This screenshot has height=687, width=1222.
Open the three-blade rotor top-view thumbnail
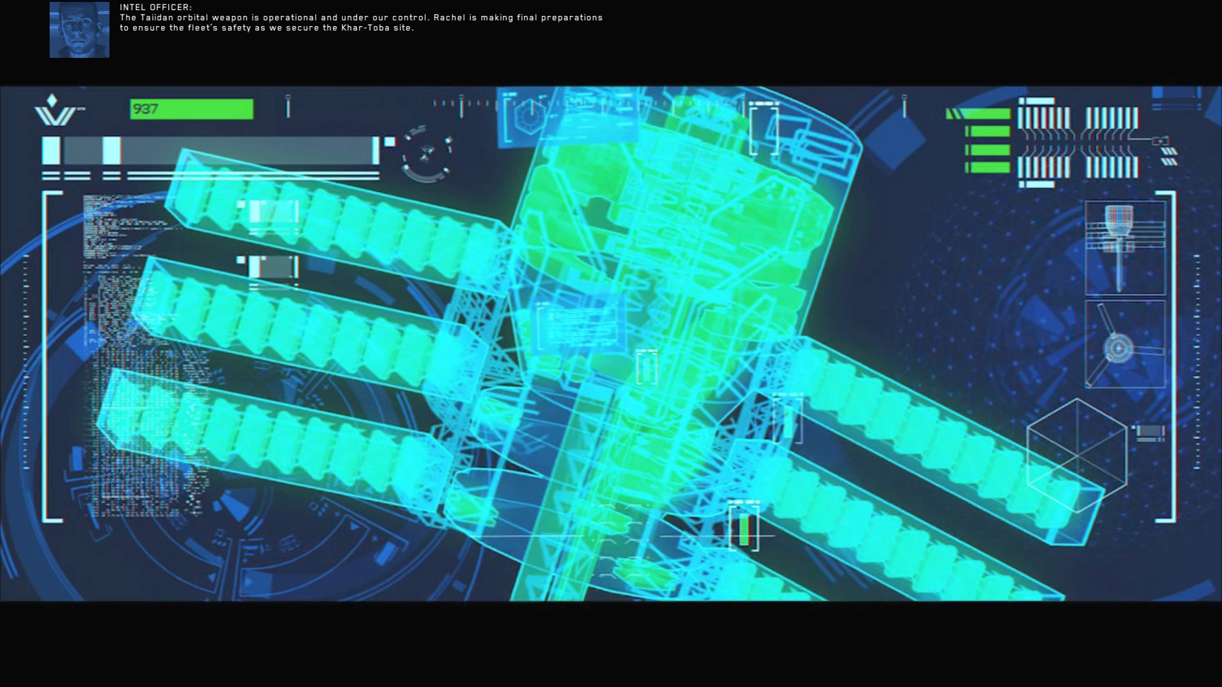[1125, 345]
